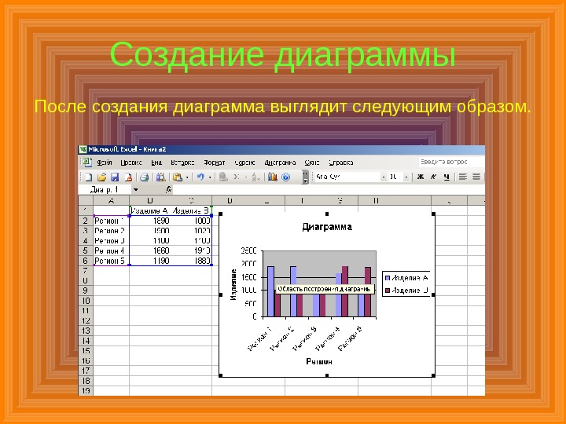Click the fx insert function icon
Image resolution: width=566 pixels, height=424 pixels.
click(x=168, y=189)
